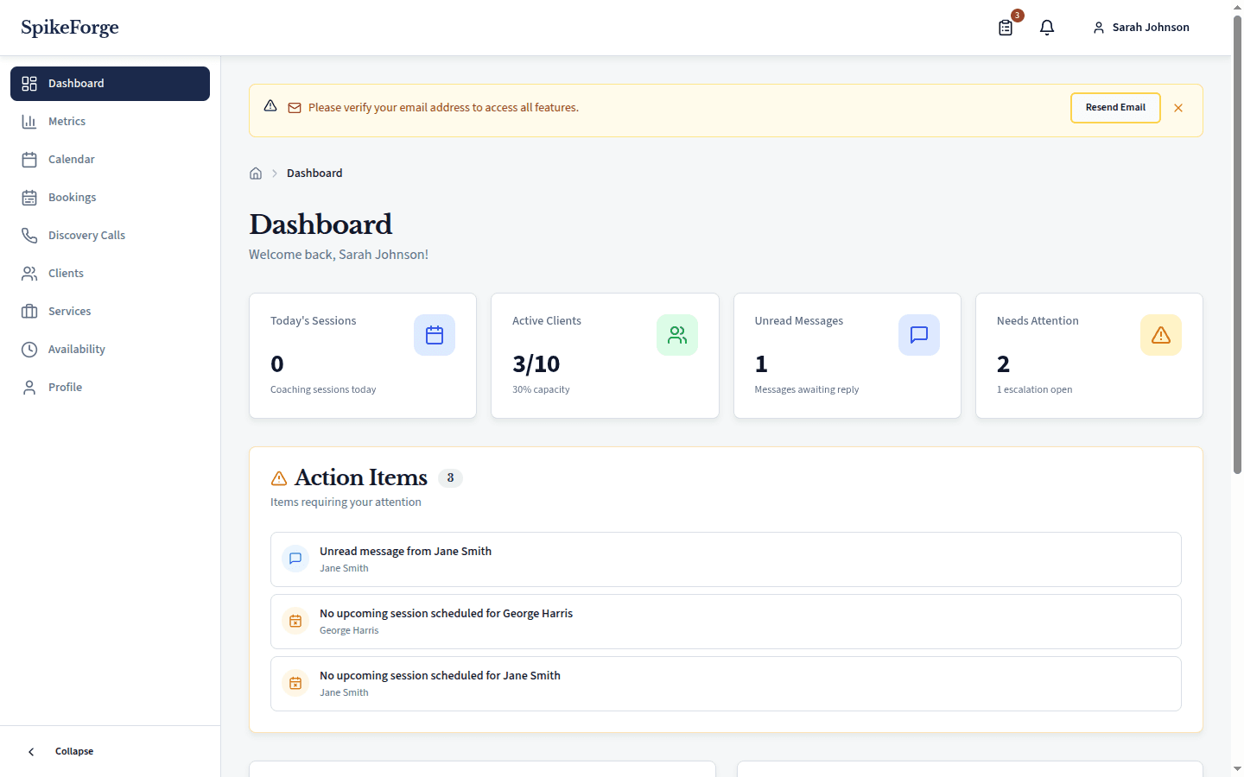Click the Bookings sidebar icon
Screen dimensions: 1244x777
pos(29,197)
